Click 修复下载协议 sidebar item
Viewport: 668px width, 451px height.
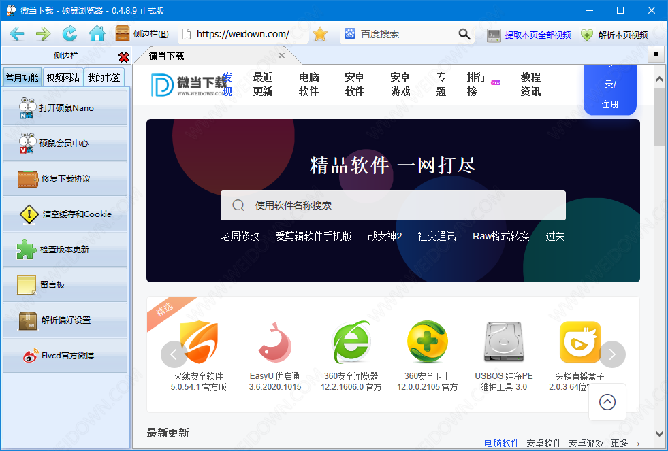tap(65, 178)
